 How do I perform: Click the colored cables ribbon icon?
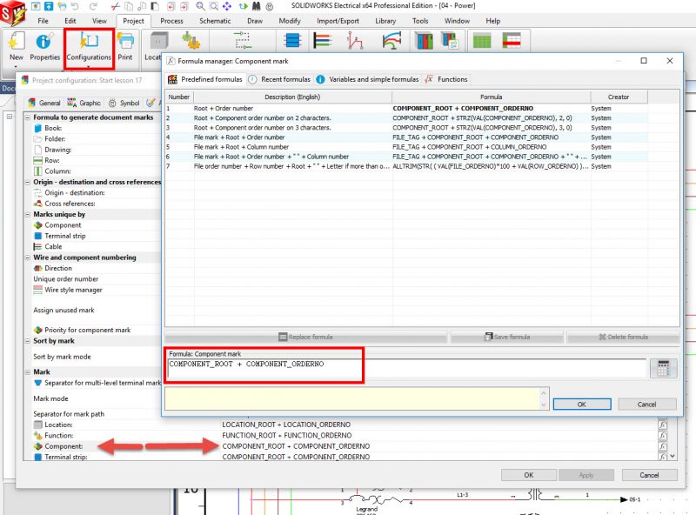tap(323, 41)
